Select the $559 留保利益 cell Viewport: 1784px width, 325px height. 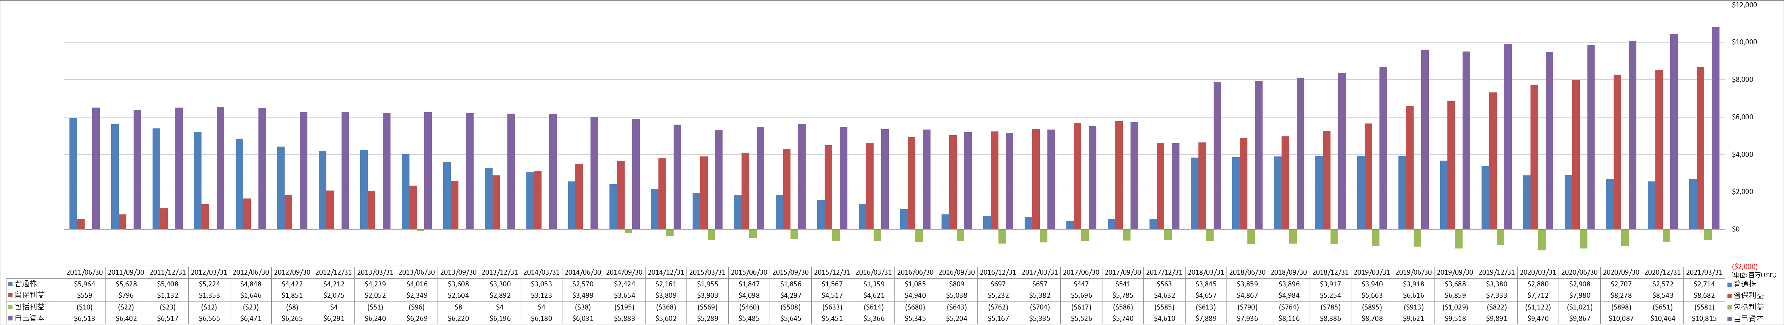[85, 295]
